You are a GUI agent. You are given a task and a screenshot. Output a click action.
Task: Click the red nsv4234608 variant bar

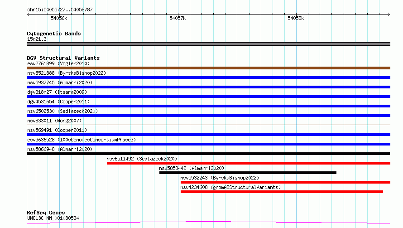(282, 192)
